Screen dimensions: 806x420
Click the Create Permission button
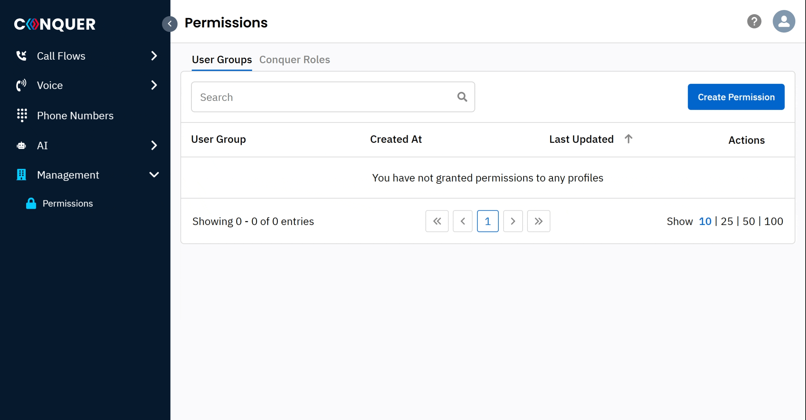point(736,97)
